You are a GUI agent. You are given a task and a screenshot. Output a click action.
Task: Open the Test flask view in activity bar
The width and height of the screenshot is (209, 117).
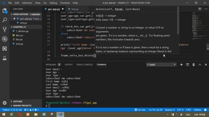pyautogui.click(x=5, y=58)
